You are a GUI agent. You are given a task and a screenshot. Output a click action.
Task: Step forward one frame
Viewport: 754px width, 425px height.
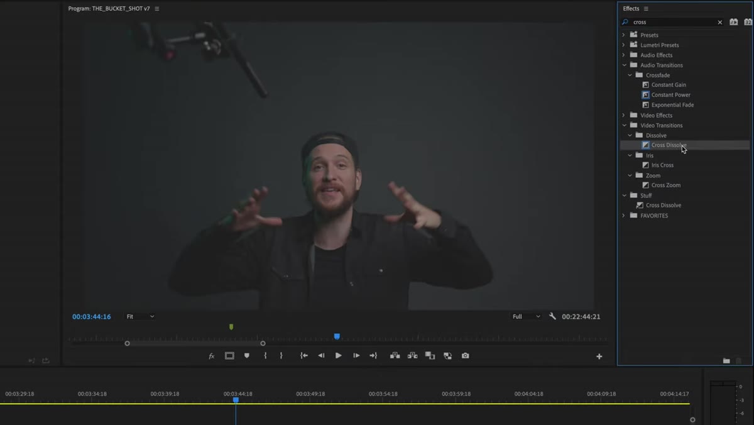pyautogui.click(x=356, y=356)
